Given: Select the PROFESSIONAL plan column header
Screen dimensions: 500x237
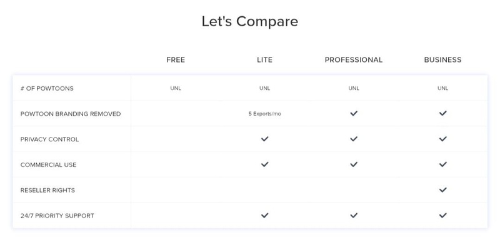Looking at the screenshot, I should click(x=354, y=60).
